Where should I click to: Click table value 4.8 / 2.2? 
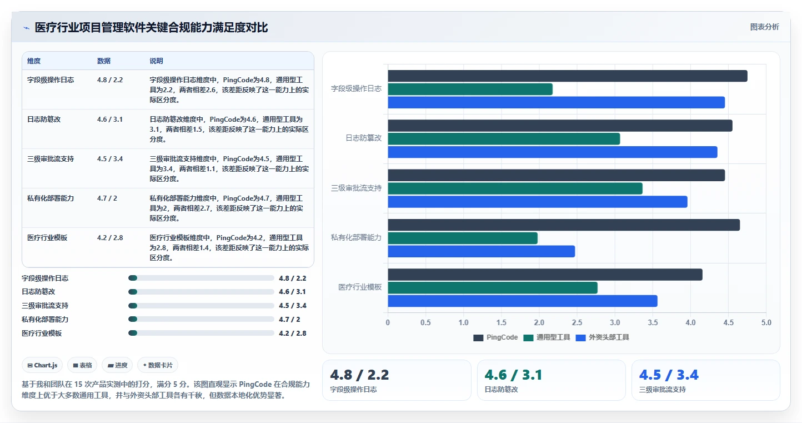(x=110, y=79)
